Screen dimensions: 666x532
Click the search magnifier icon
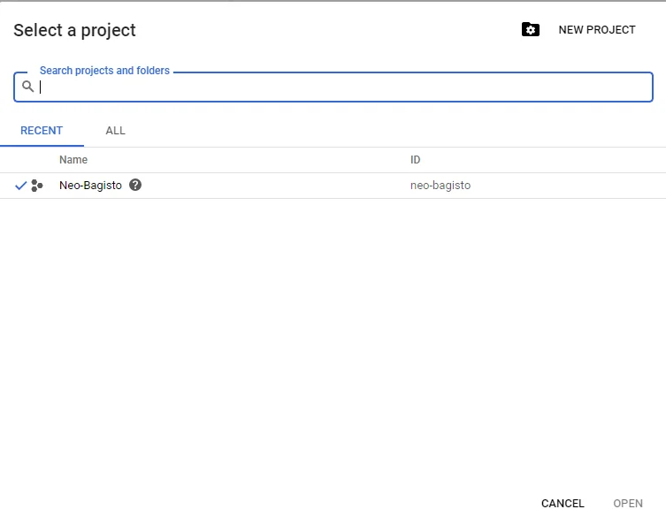(28, 87)
